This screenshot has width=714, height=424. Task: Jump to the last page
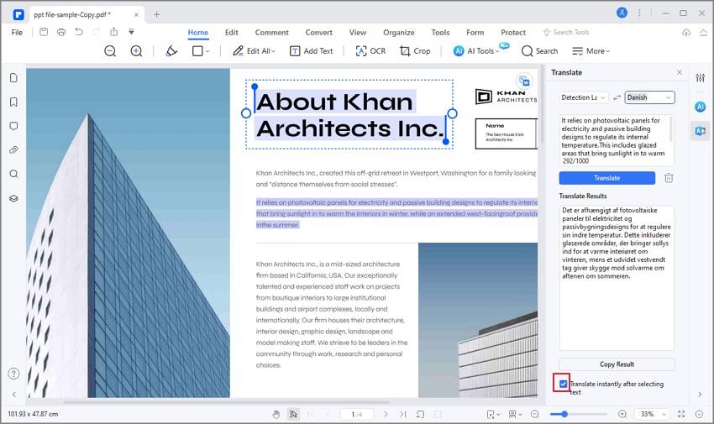(403, 414)
